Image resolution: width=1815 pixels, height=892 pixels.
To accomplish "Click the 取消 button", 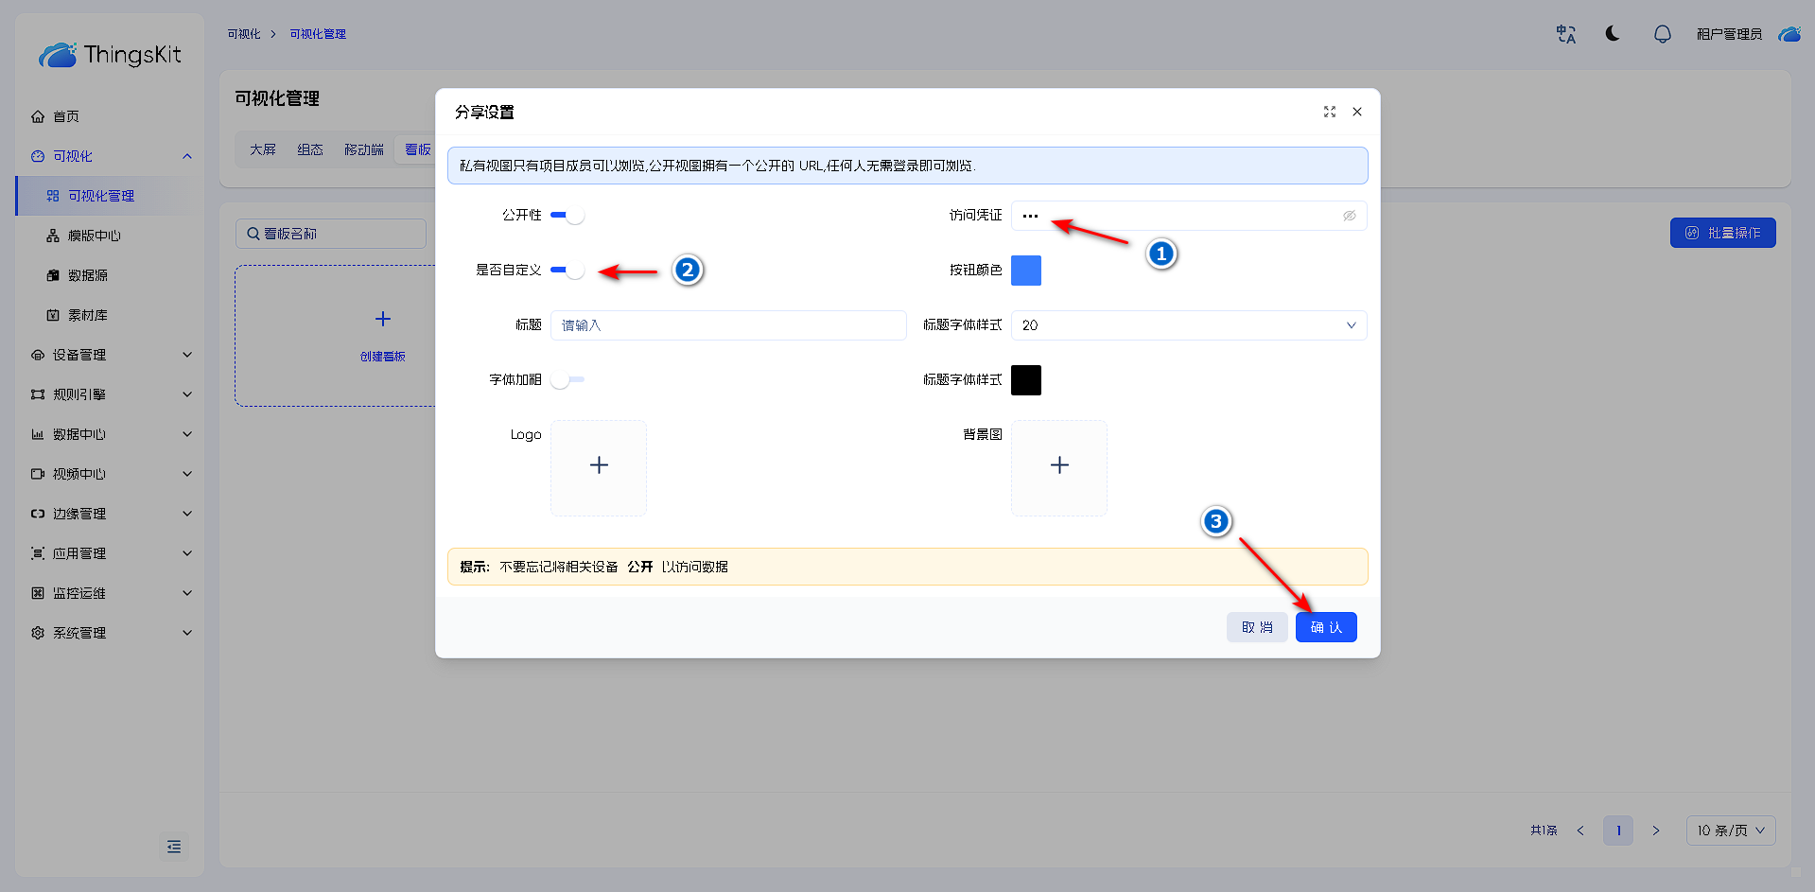I will (1256, 627).
